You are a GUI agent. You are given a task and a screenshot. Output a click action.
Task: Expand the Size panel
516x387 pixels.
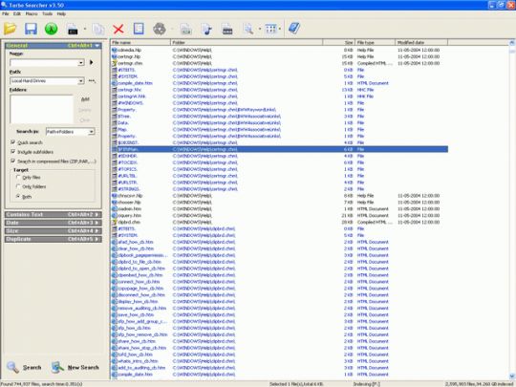[x=54, y=231]
